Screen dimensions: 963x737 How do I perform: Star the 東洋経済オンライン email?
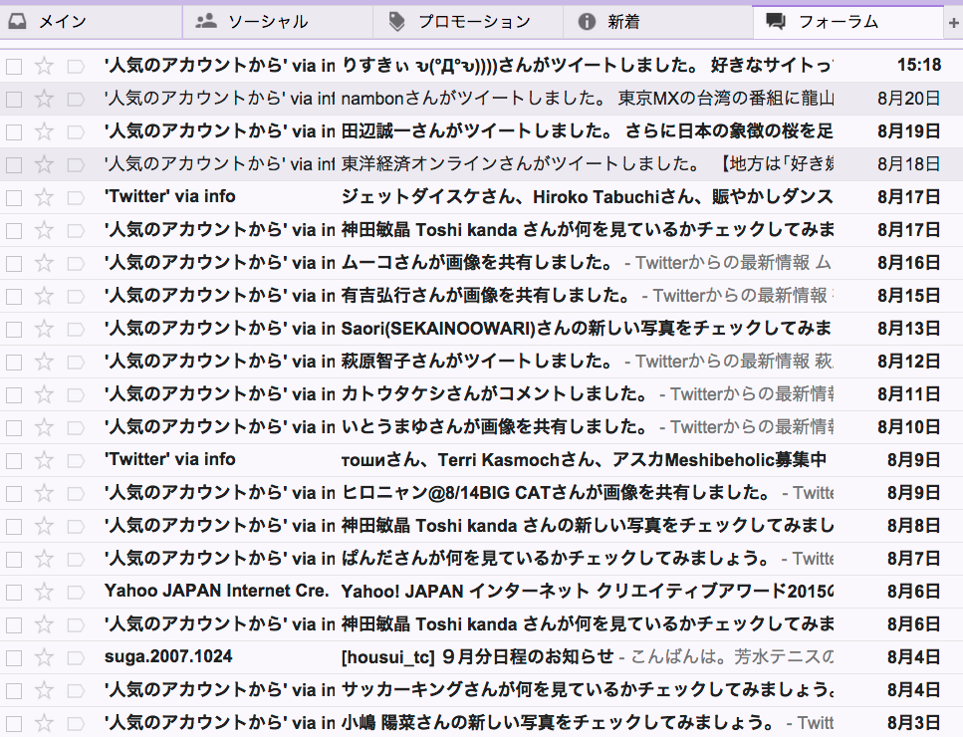pos(44,164)
